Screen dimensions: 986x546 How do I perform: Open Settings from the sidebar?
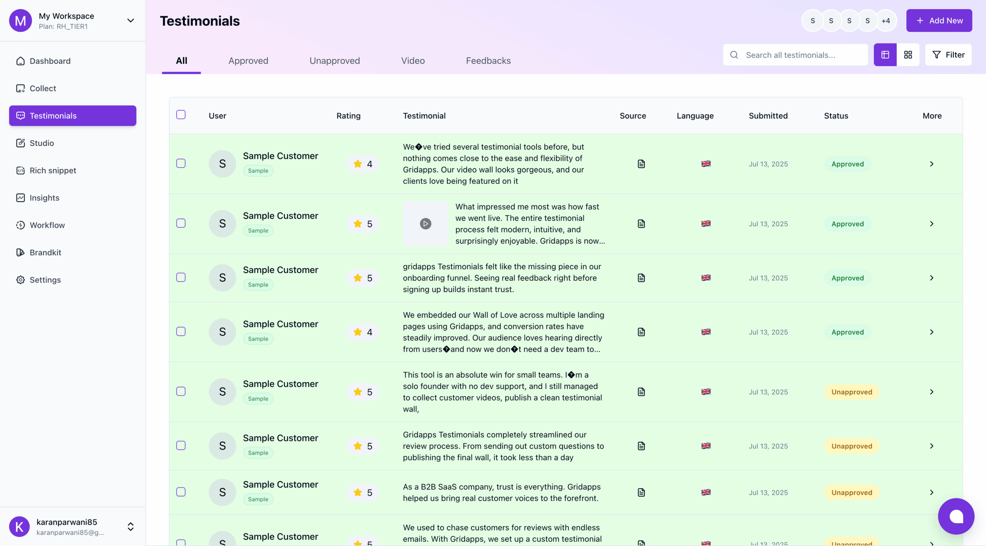click(72, 279)
